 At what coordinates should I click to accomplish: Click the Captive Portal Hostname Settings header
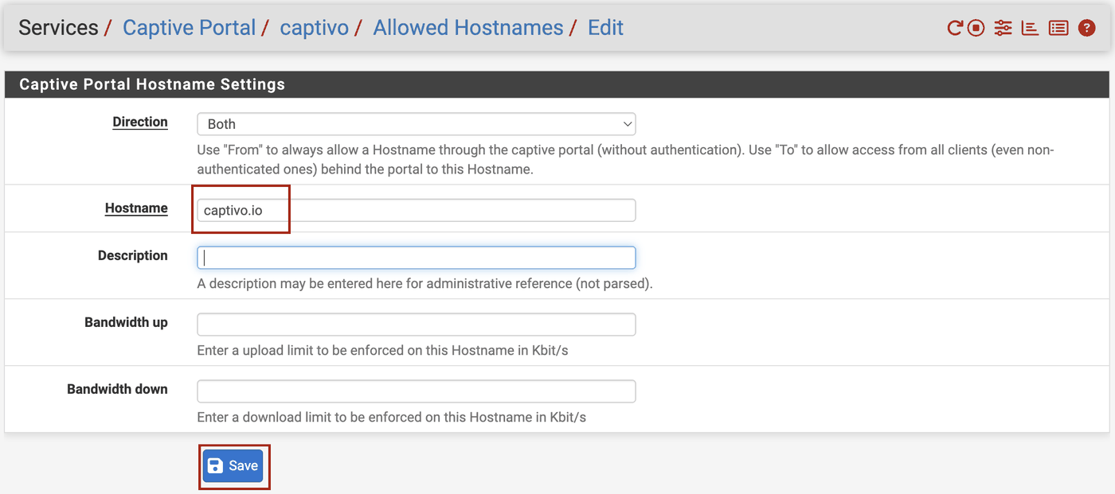(152, 84)
